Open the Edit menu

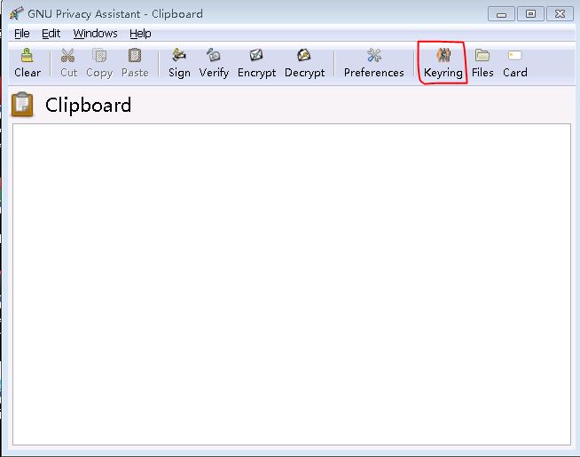(x=51, y=34)
